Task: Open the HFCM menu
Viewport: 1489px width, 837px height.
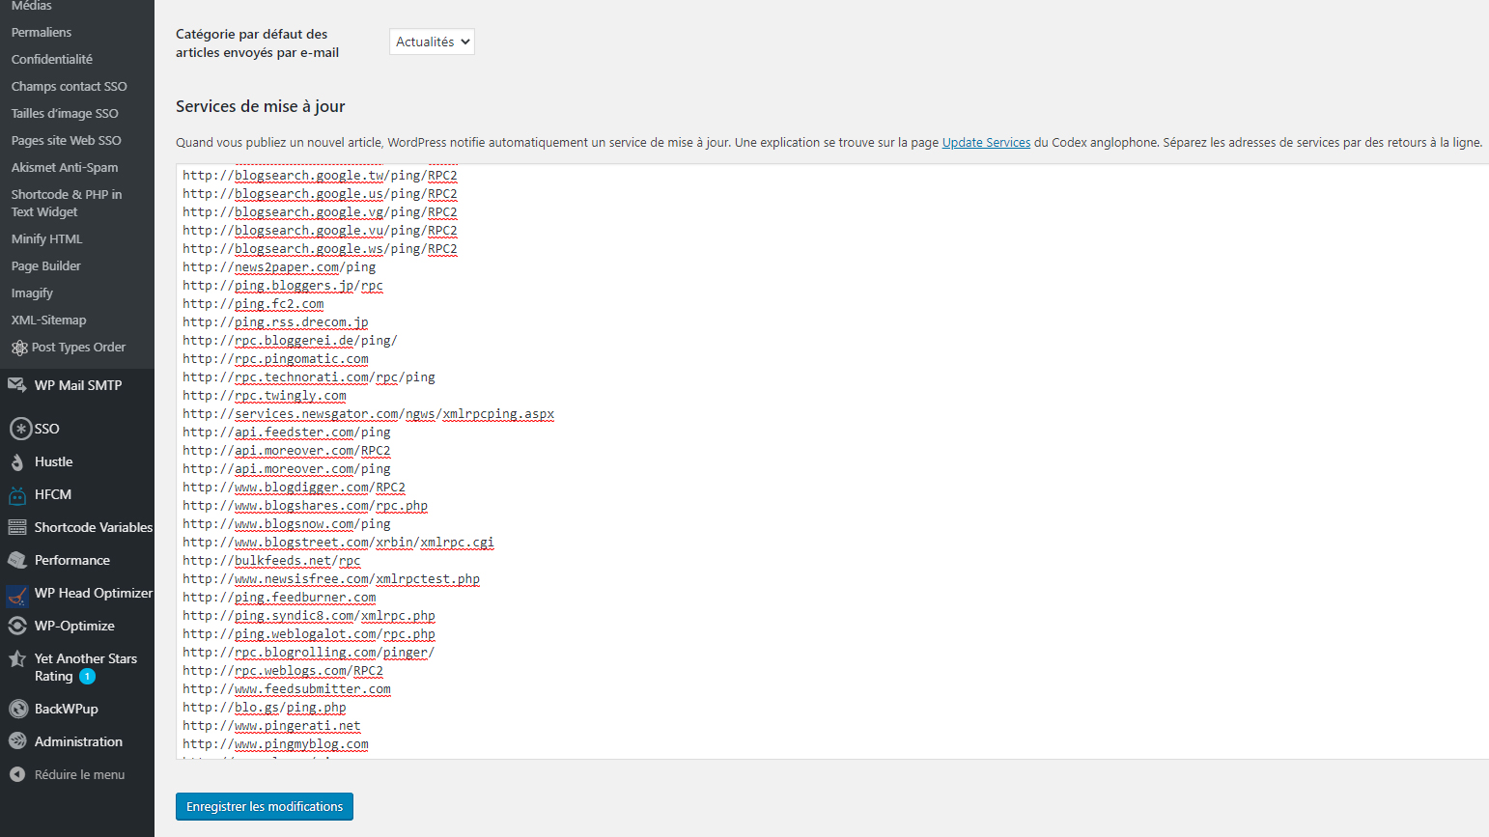Action: [x=53, y=494]
